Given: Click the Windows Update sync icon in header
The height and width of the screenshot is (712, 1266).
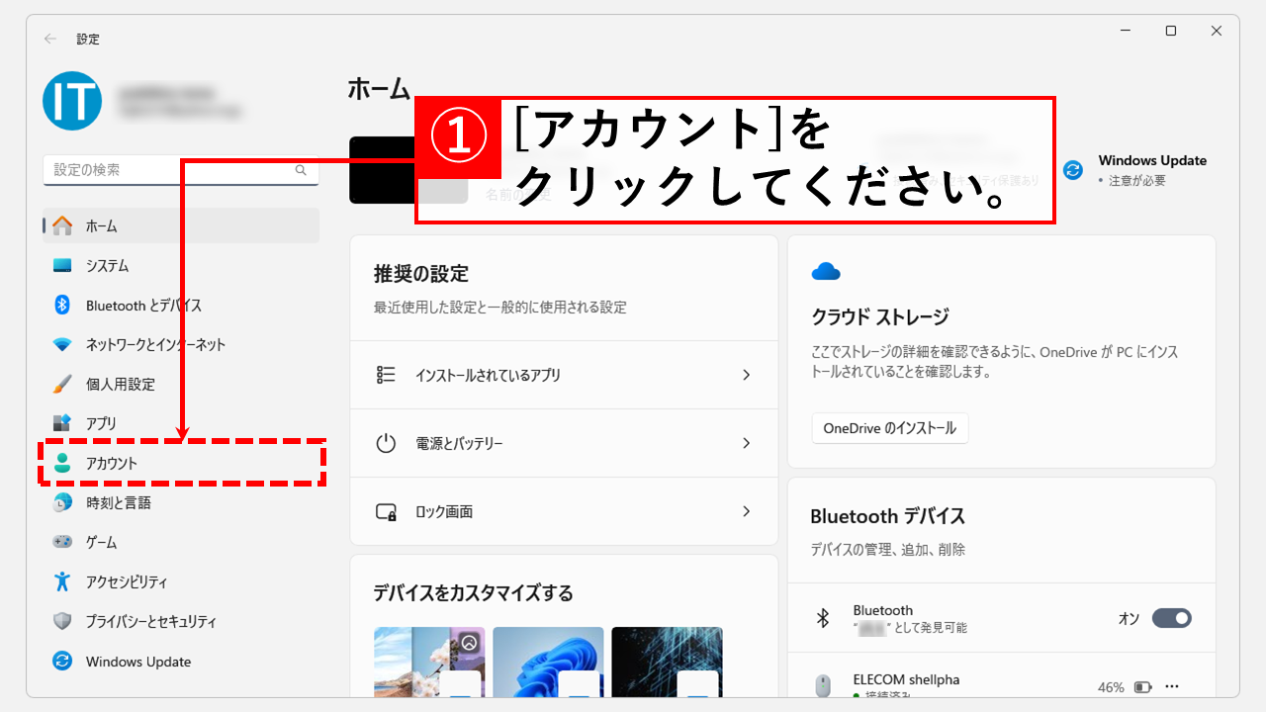Looking at the screenshot, I should point(1073,170).
